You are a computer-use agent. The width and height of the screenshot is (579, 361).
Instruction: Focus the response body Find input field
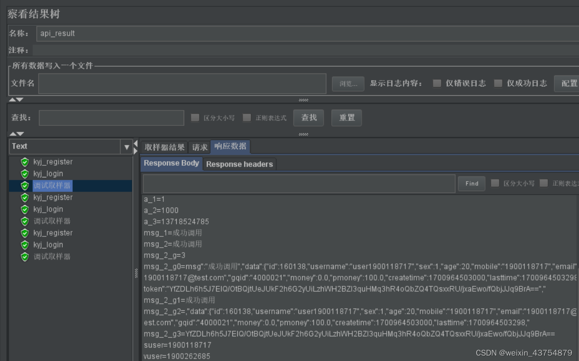click(299, 184)
